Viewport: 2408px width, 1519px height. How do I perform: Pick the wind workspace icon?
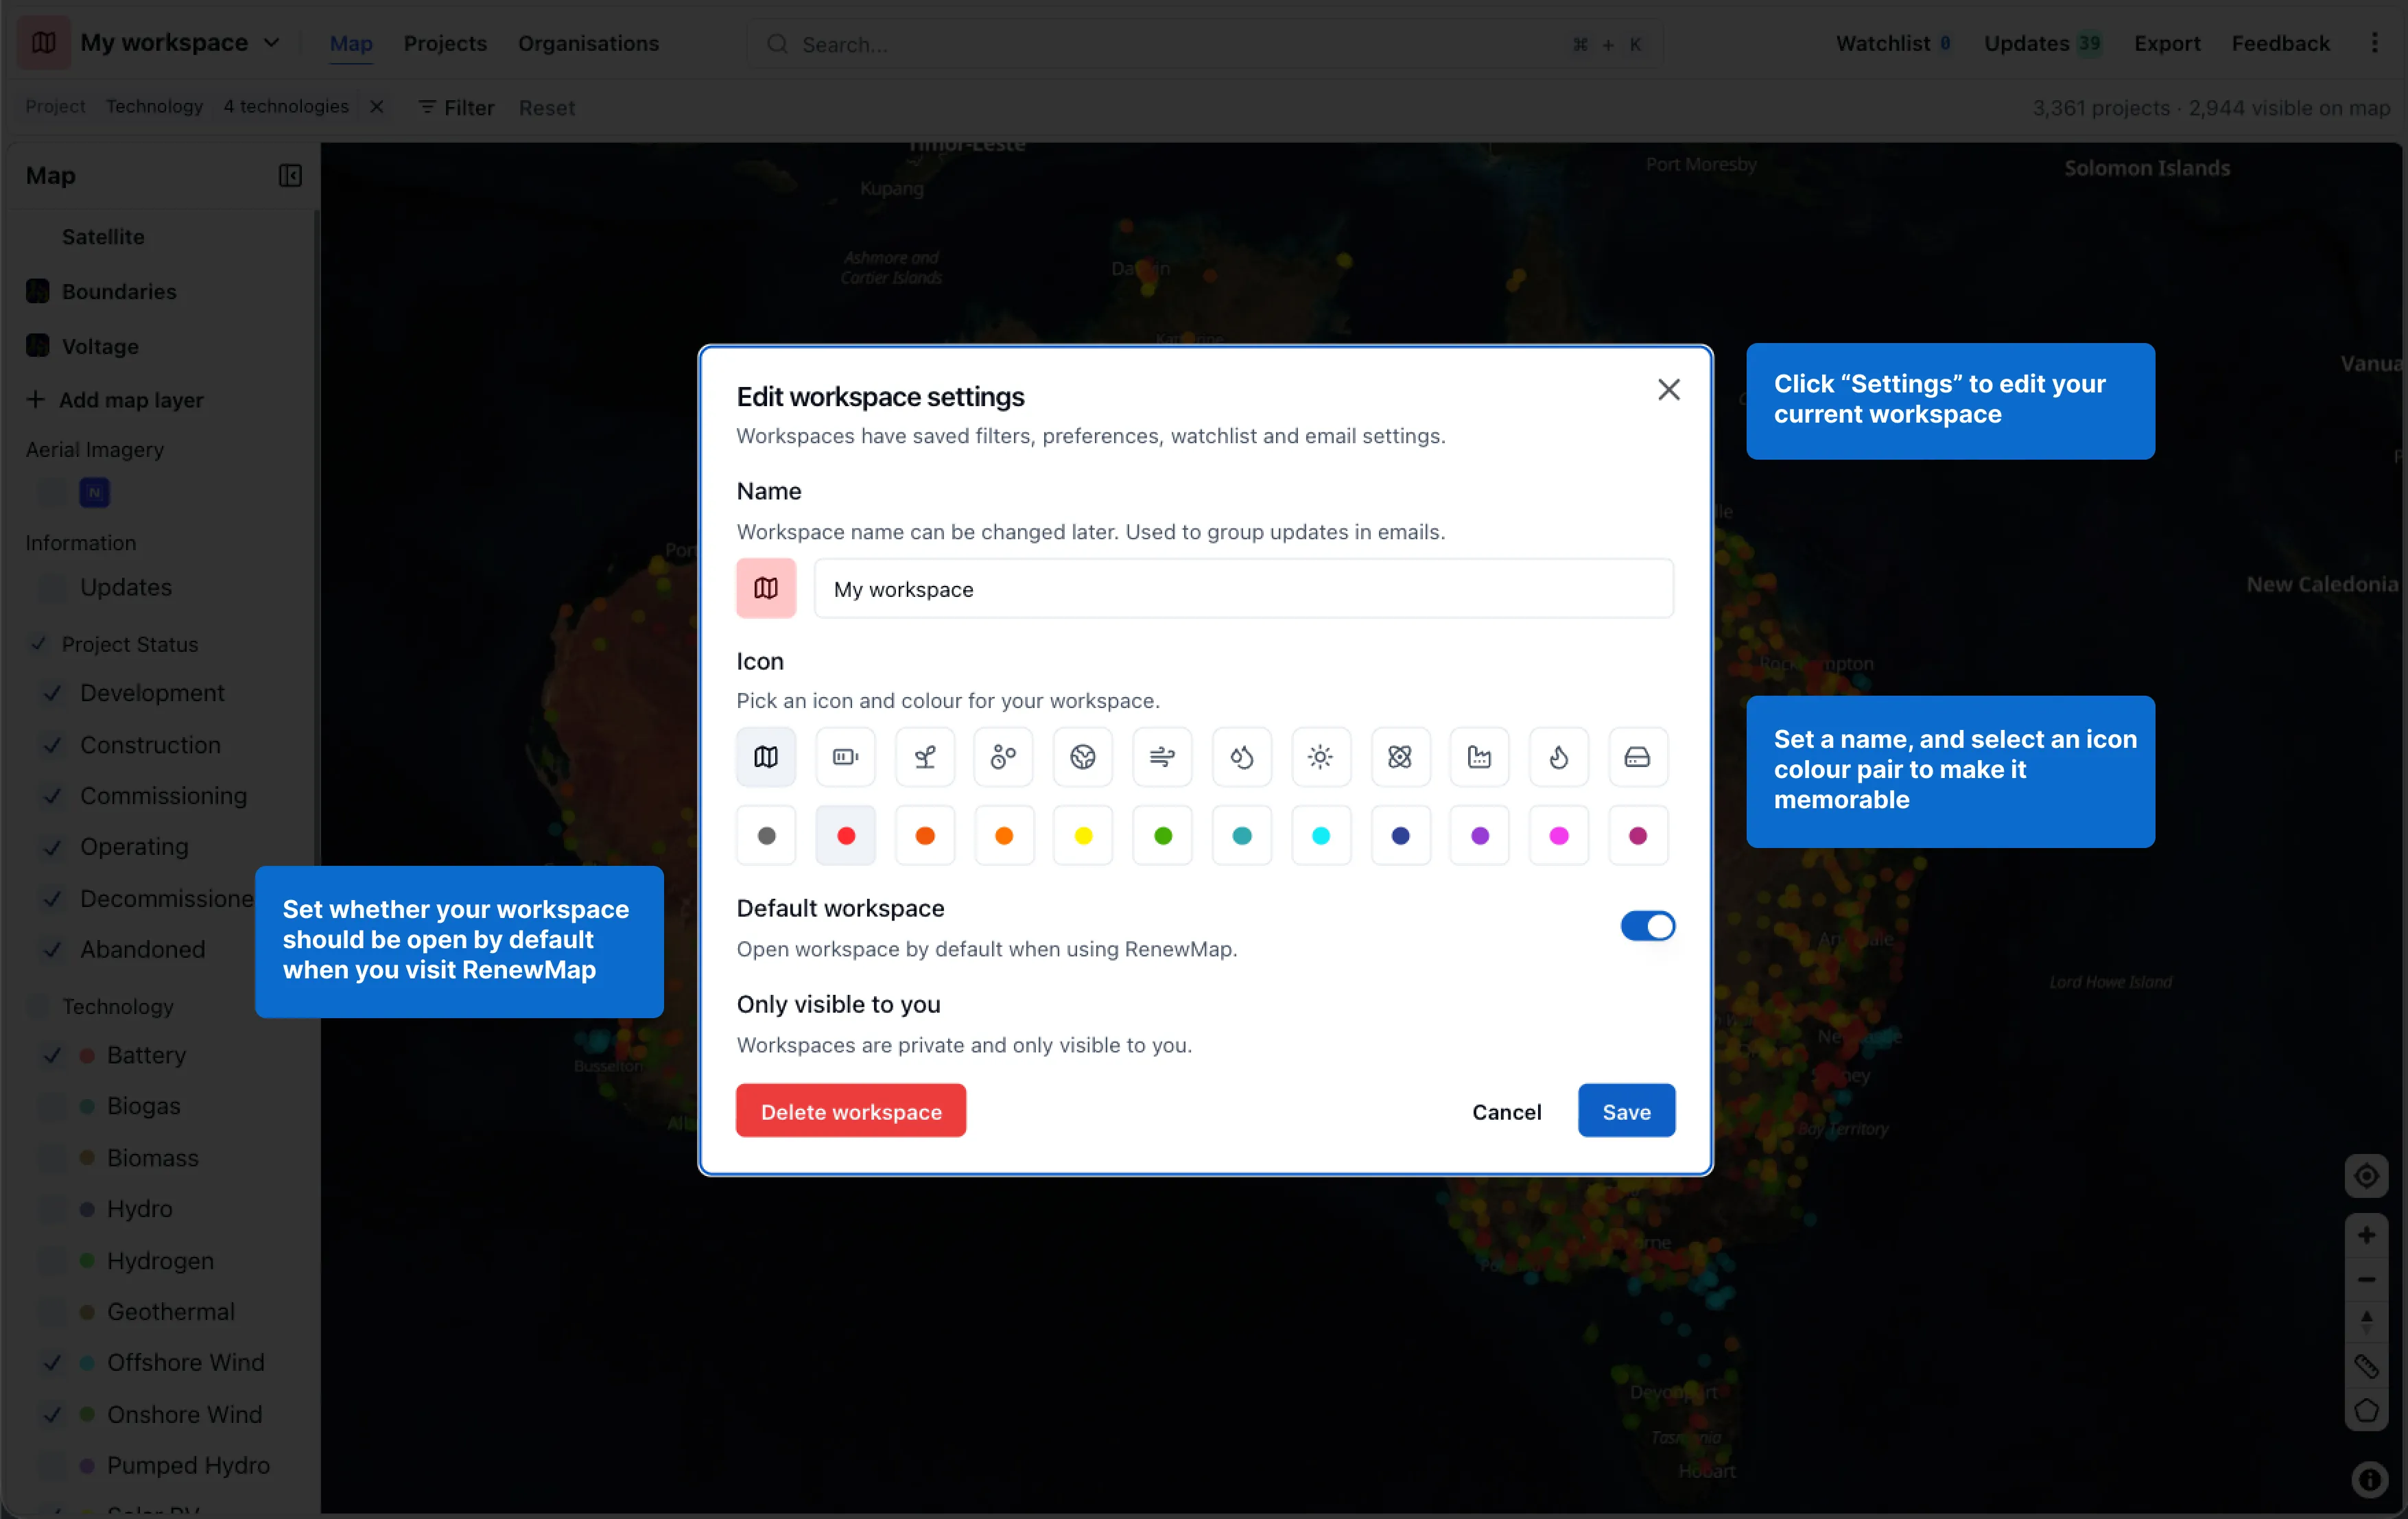1162,757
